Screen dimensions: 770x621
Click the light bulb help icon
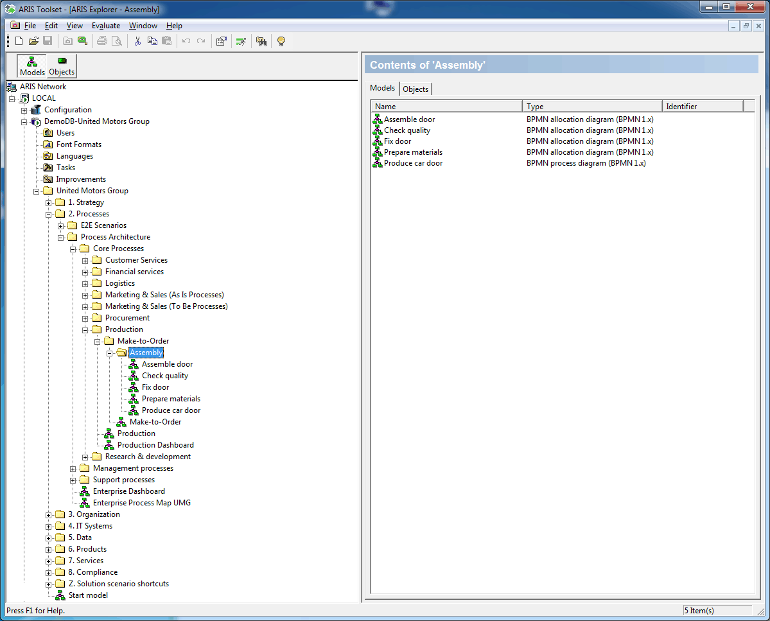(x=281, y=41)
